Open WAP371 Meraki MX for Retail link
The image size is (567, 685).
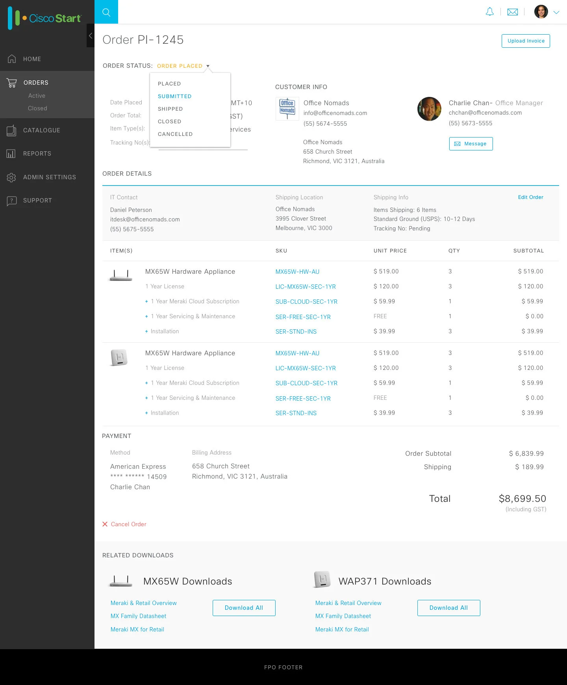pyautogui.click(x=342, y=629)
